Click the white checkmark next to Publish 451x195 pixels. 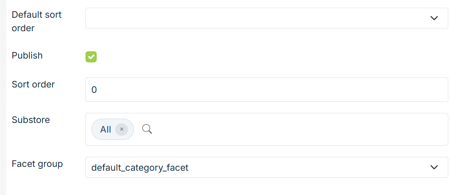(91, 57)
